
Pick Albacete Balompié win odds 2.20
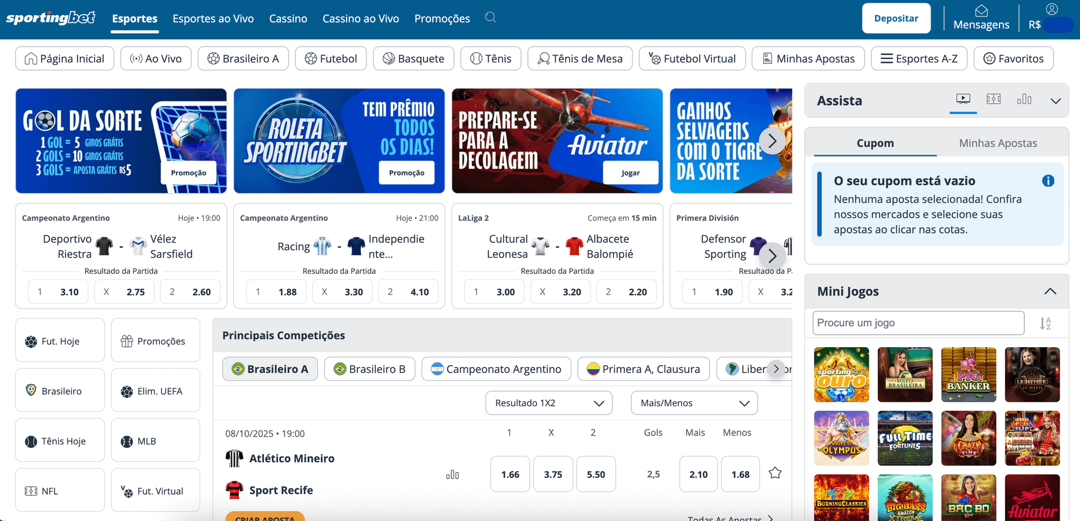pos(626,291)
